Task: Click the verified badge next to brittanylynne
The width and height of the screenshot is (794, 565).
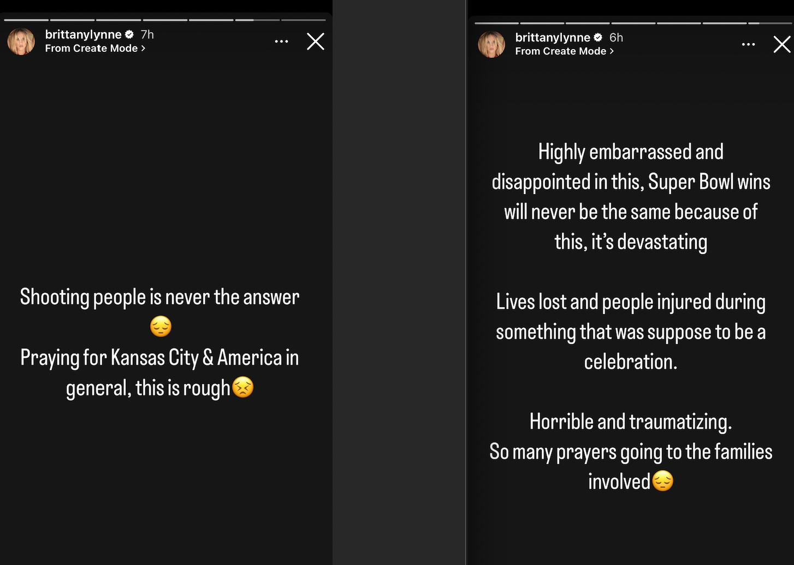Action: point(129,34)
